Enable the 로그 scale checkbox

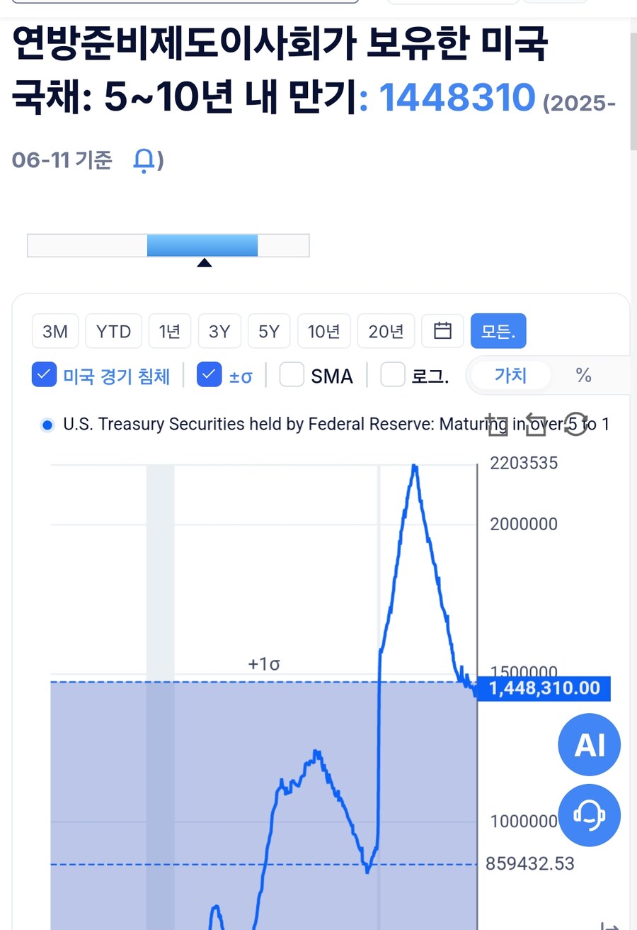(x=393, y=375)
